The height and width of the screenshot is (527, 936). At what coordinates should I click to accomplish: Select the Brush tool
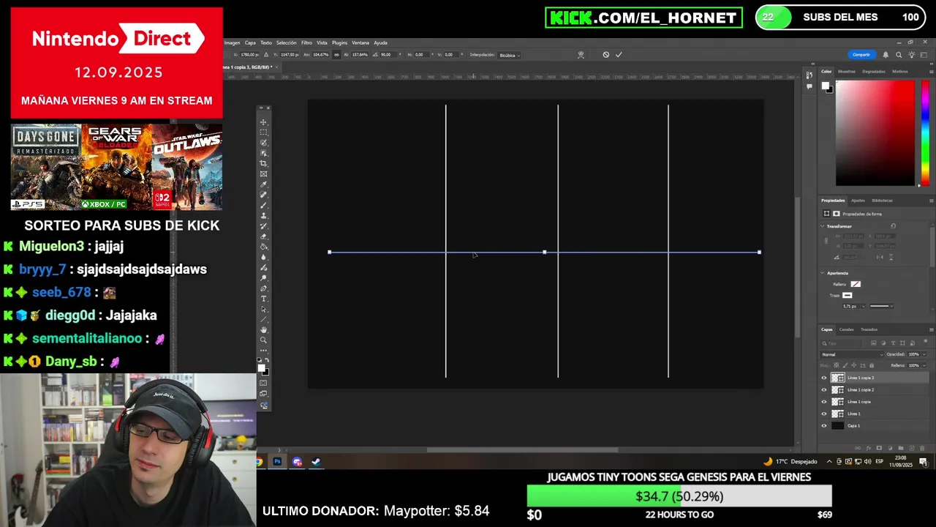[x=263, y=205]
